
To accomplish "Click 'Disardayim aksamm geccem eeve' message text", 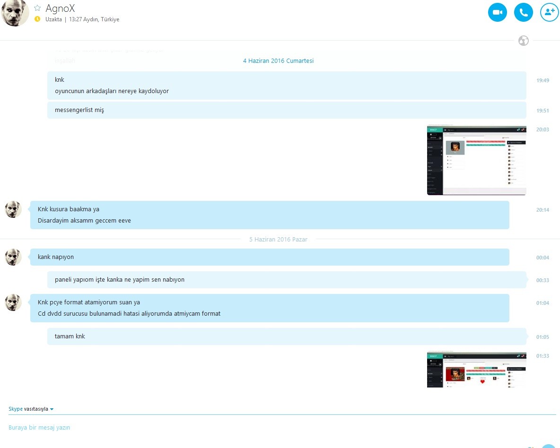I will click(84, 221).
